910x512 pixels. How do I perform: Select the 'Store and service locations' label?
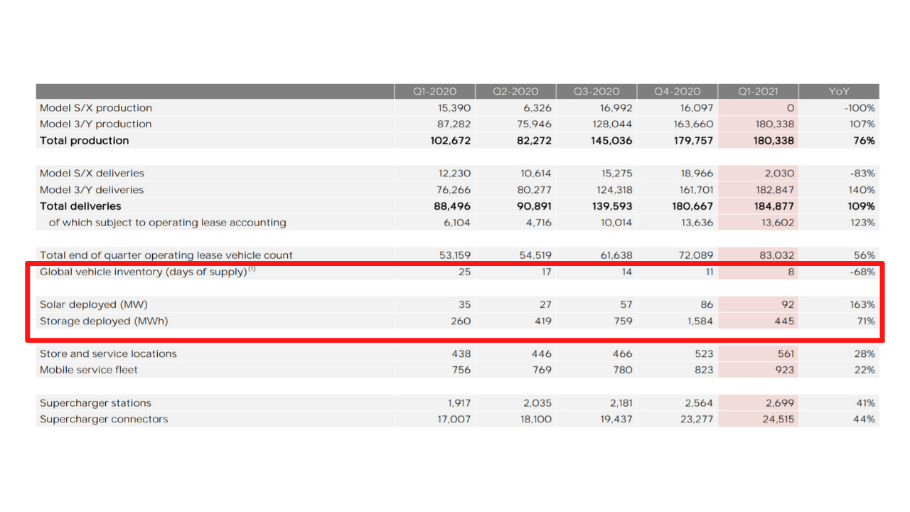tap(108, 353)
